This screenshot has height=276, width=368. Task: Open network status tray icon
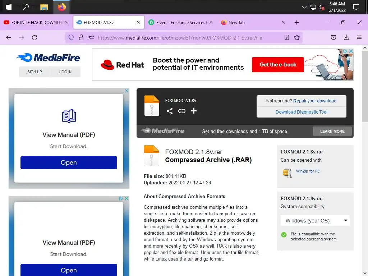coord(313,7)
